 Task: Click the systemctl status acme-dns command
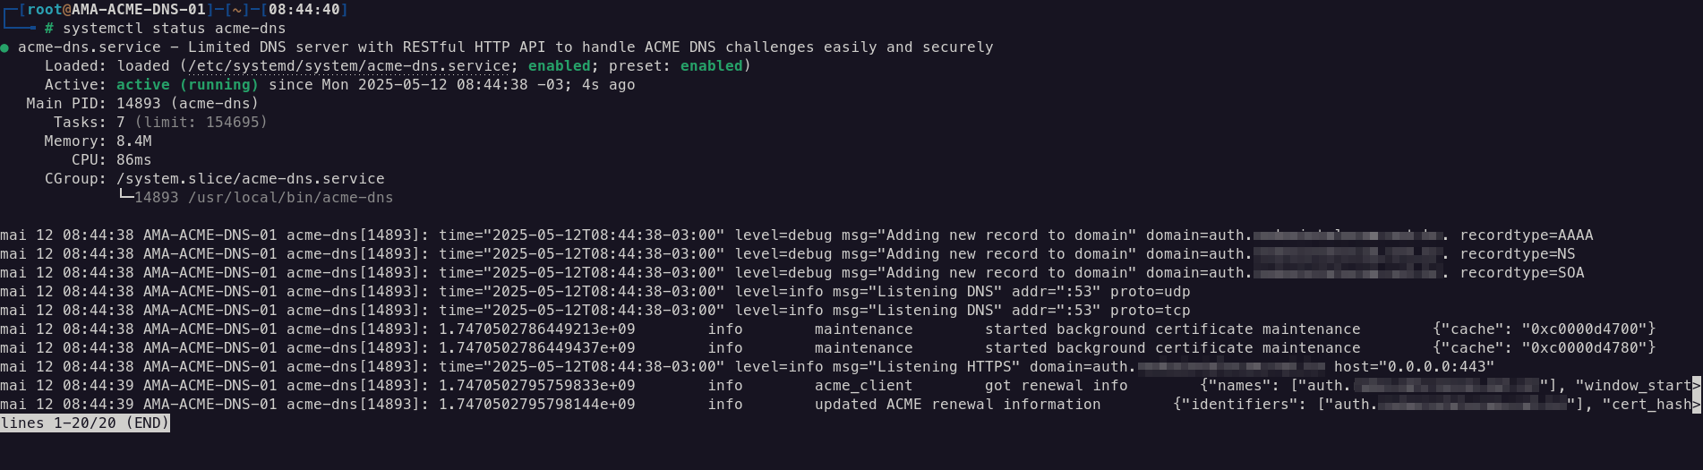(x=175, y=29)
